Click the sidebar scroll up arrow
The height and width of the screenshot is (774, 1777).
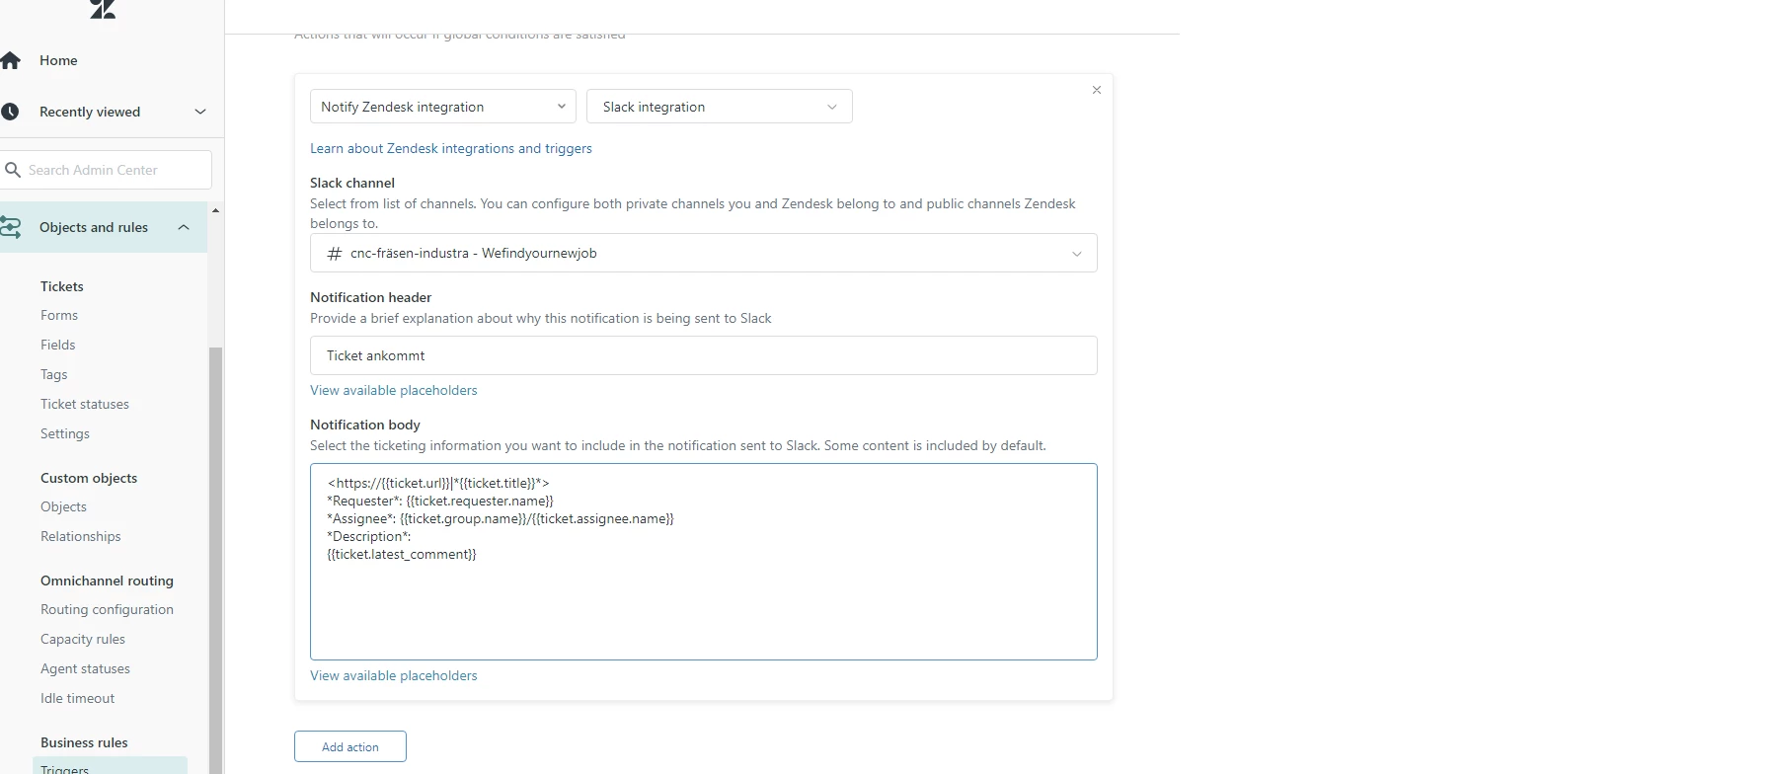[x=215, y=210]
